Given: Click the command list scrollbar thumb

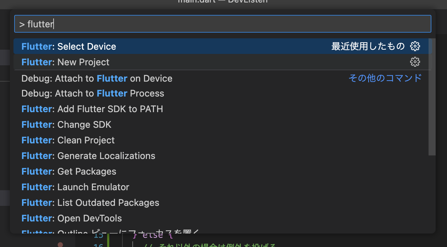Looking at the screenshot, I should [x=432, y=97].
